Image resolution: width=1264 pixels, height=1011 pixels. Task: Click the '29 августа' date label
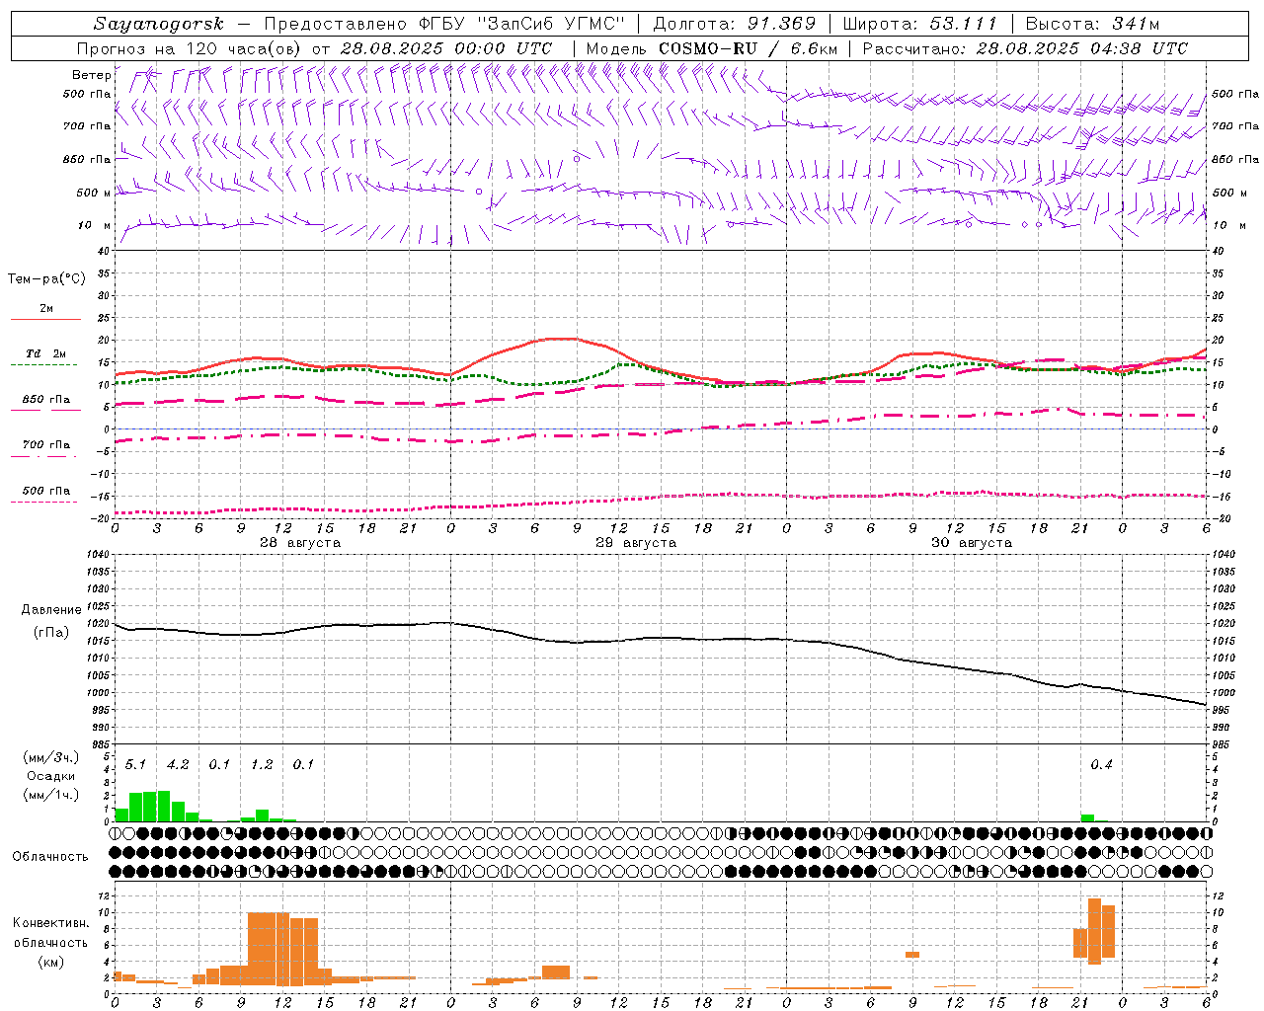pos(636,543)
